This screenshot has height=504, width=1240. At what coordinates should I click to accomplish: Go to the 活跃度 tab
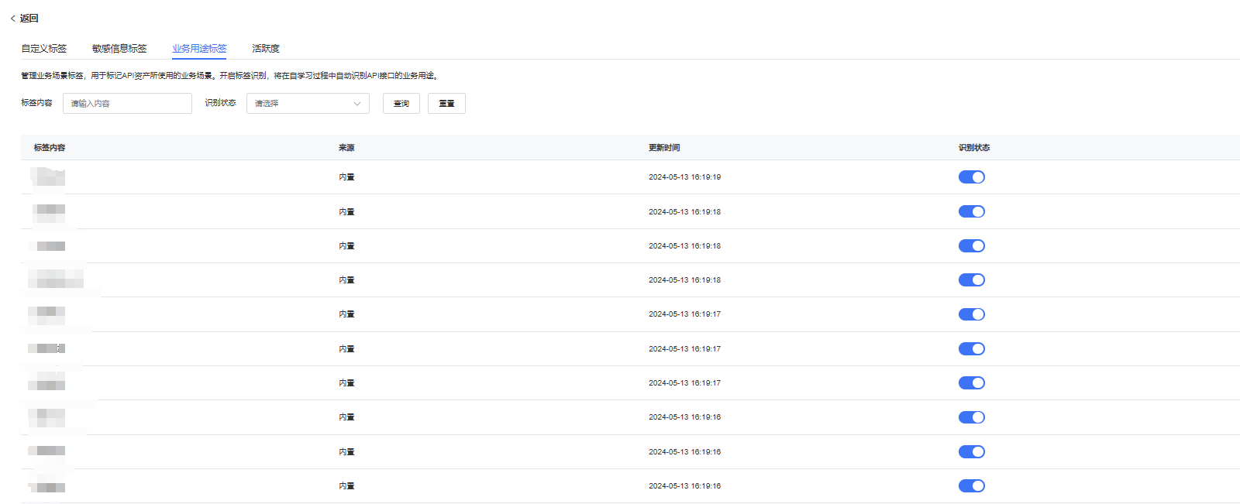[x=266, y=48]
